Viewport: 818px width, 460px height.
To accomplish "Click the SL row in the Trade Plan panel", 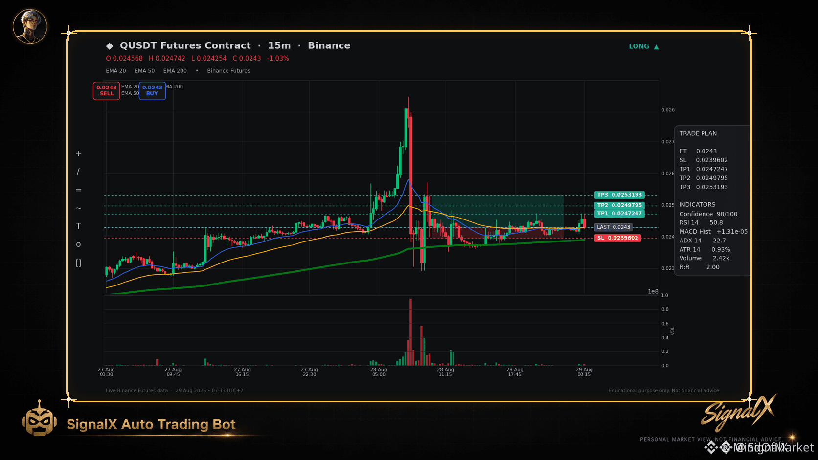I will (x=704, y=160).
